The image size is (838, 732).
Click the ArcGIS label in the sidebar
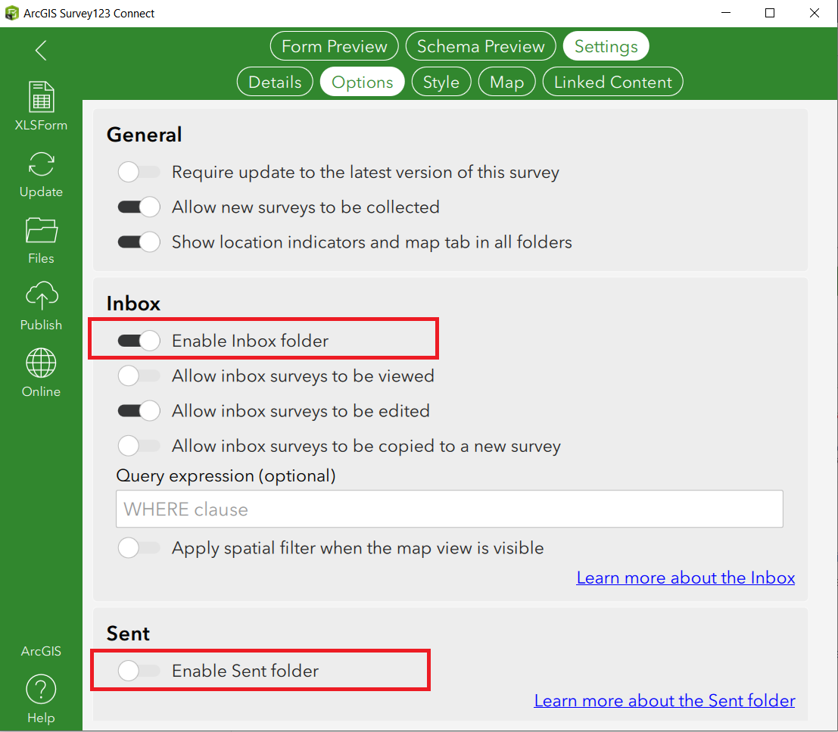pos(41,651)
